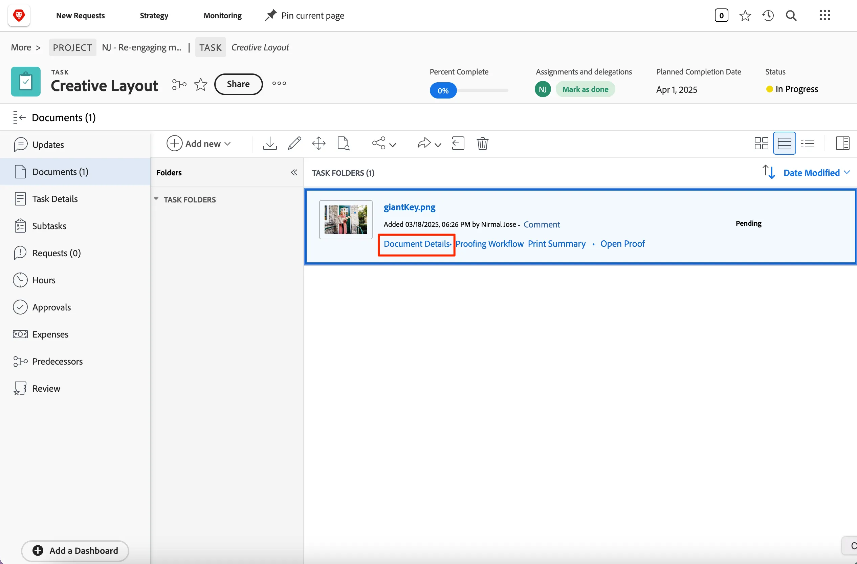Viewport: 857px width, 564px height.
Task: Open the main menu grid icon
Action: [x=825, y=16]
